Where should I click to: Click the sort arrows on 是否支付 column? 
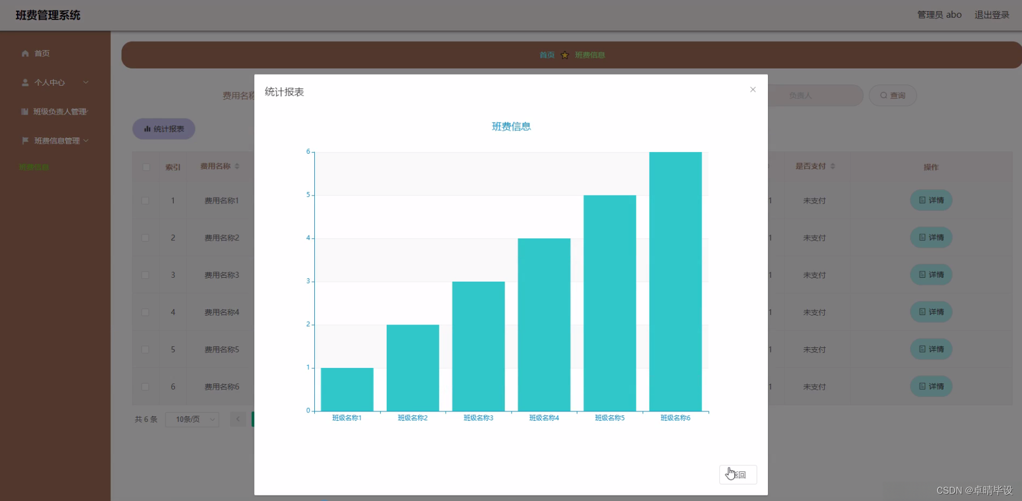(833, 166)
